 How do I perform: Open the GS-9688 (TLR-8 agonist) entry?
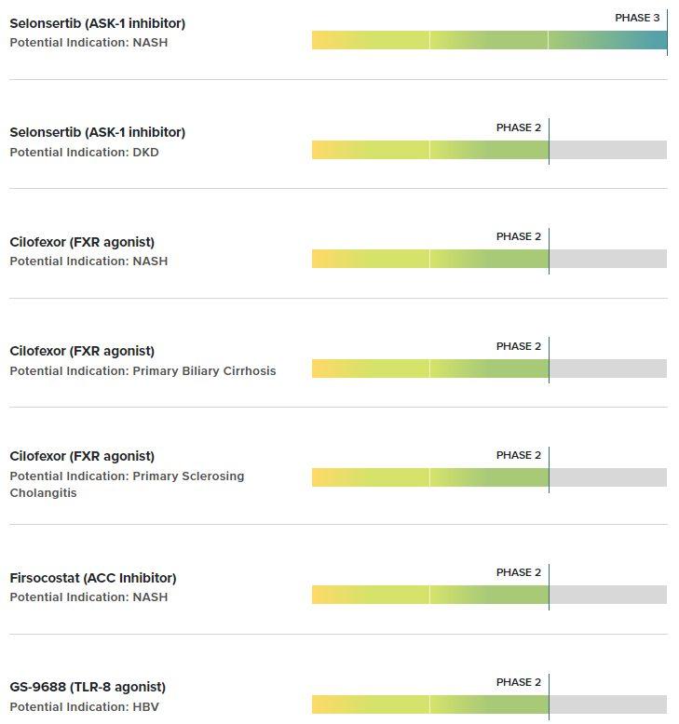[88, 687]
